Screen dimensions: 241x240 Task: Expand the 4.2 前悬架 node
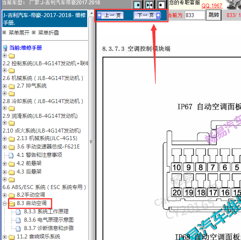pos(4,164)
